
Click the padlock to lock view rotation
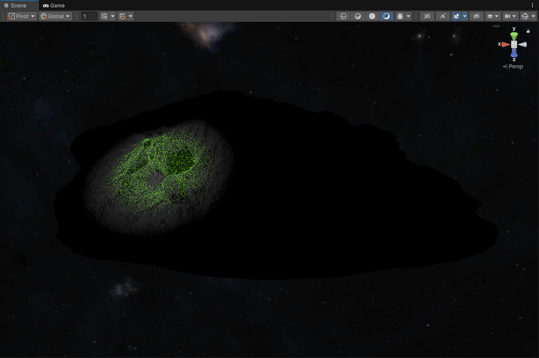[x=528, y=30]
